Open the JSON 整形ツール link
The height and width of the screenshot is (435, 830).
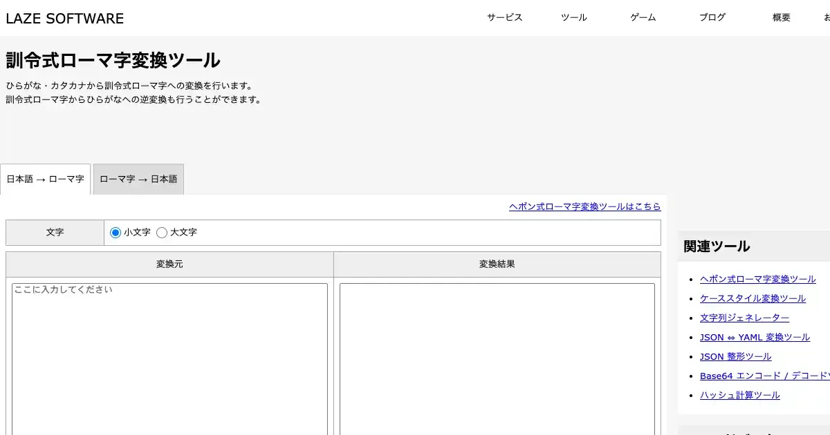(x=735, y=356)
